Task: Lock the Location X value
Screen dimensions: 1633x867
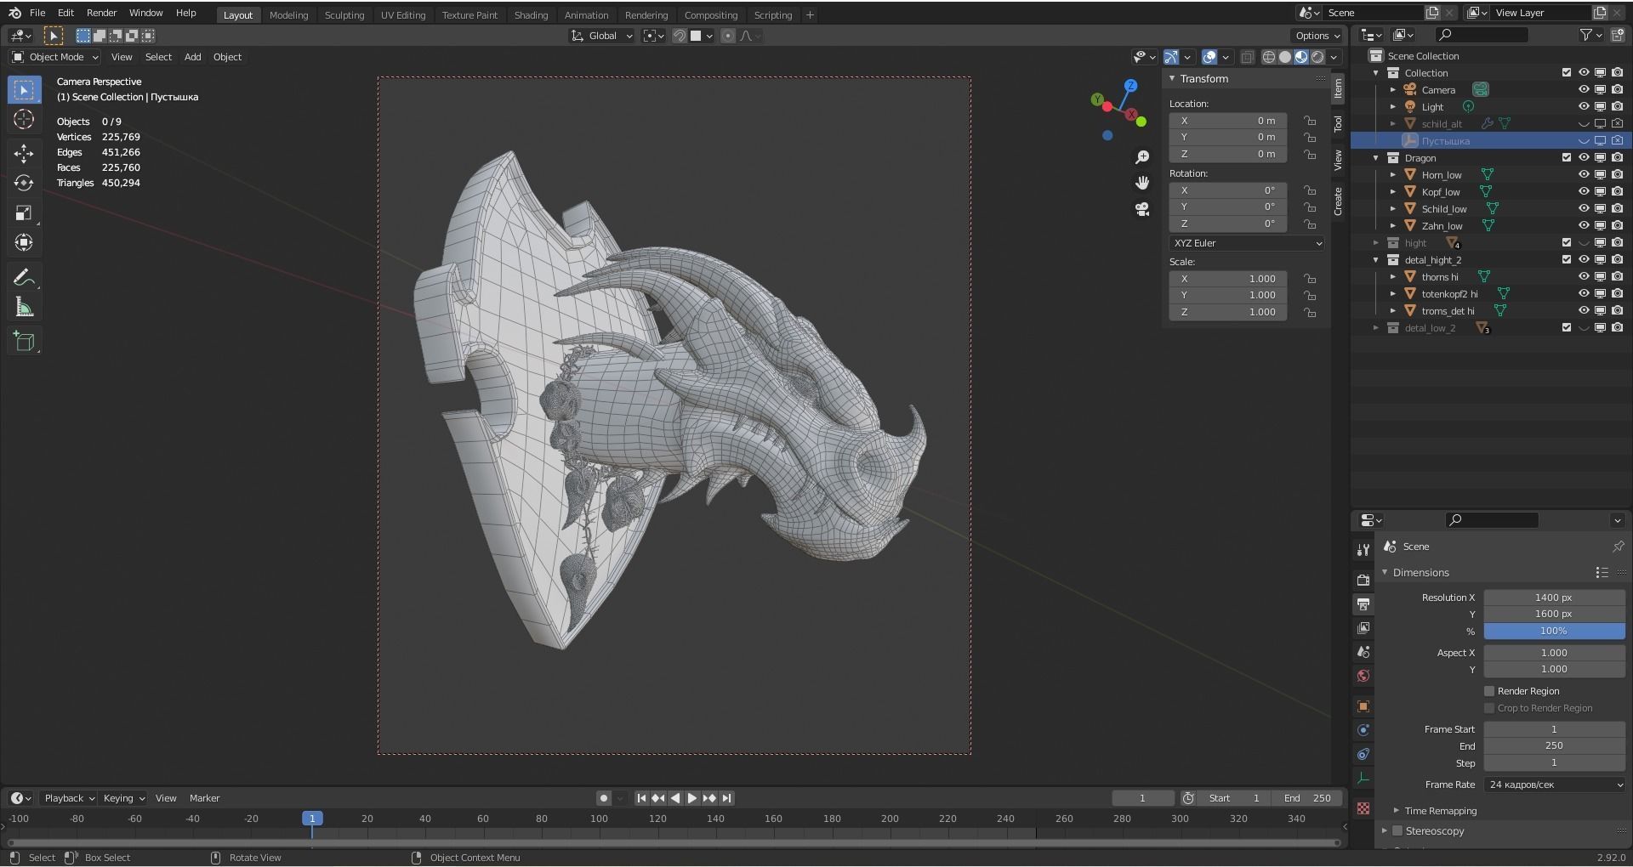Action: point(1310,121)
